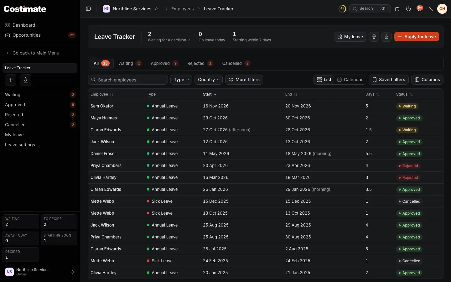
Task: Click Rejected status of Priya Chambers
Action: 408,166
